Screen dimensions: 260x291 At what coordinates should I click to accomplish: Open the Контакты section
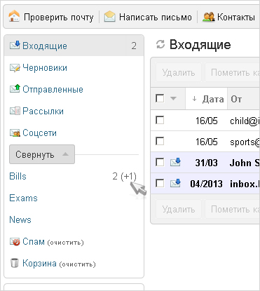coord(236,17)
